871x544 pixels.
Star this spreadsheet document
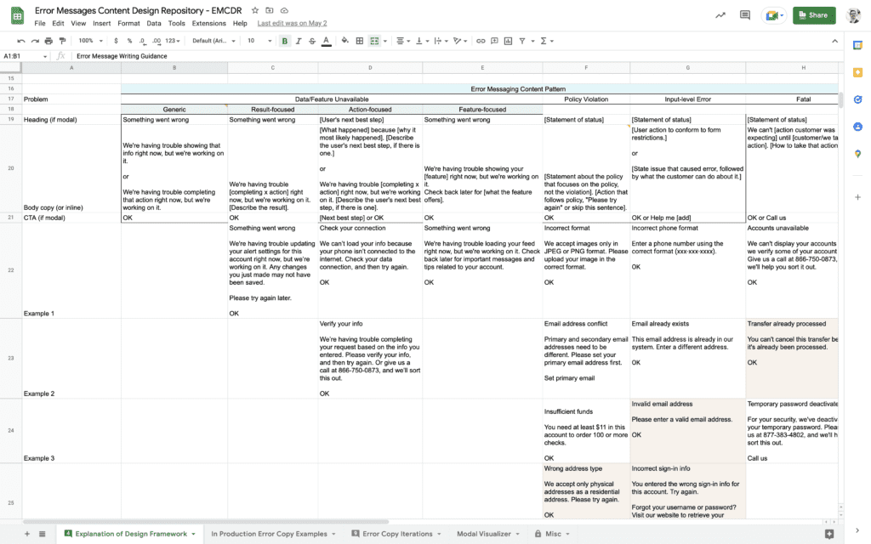pos(255,10)
